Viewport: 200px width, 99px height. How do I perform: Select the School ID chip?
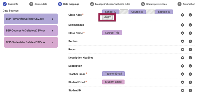click(110, 12)
